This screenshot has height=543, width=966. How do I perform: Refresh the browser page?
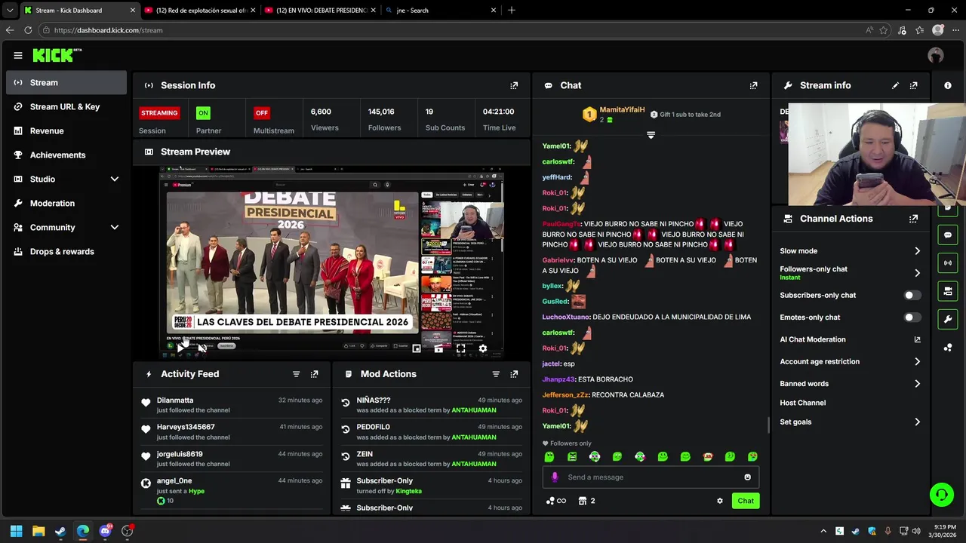[28, 30]
